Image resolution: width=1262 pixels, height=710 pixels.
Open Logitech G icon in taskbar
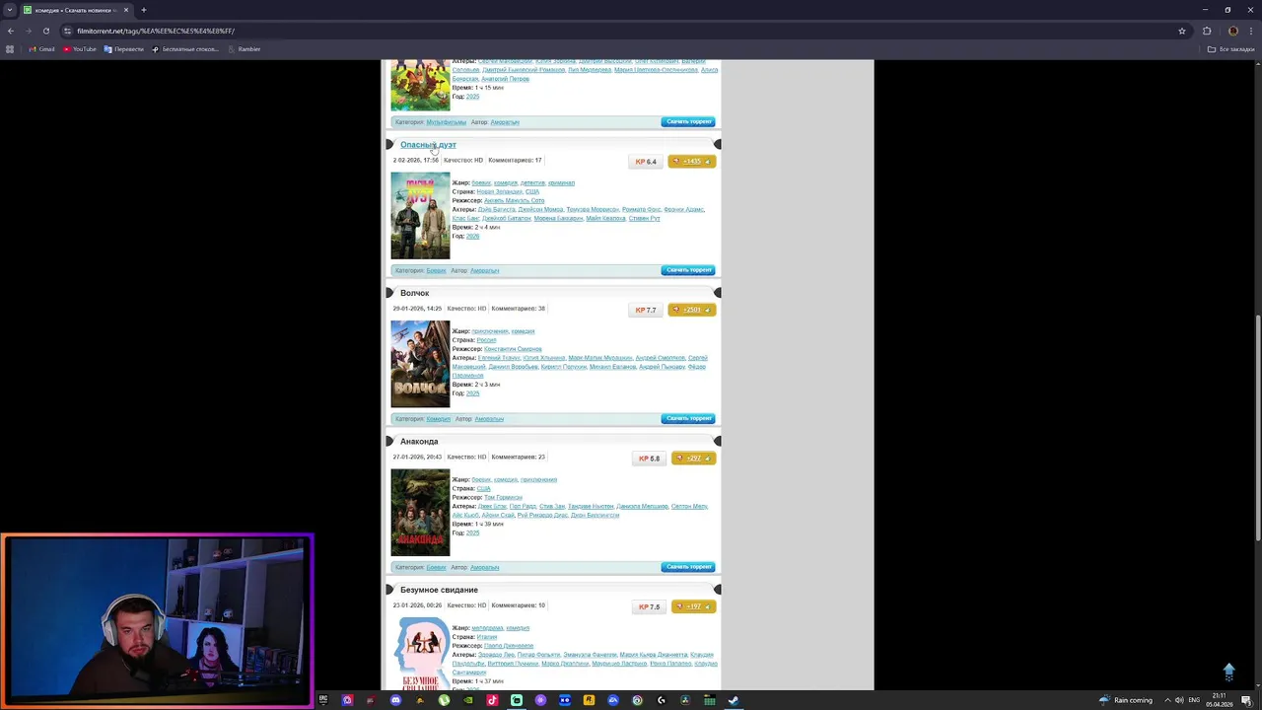point(662,700)
